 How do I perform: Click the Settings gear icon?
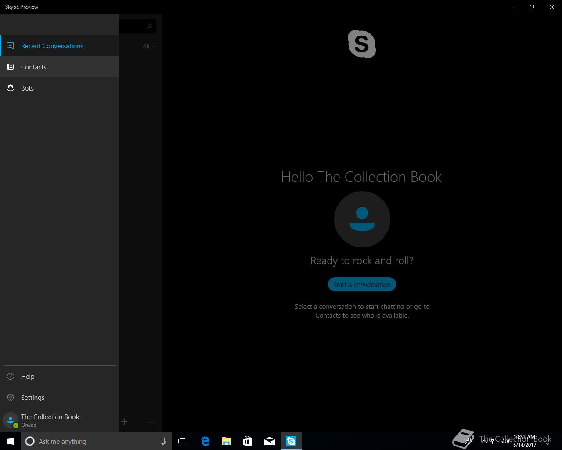[11, 397]
